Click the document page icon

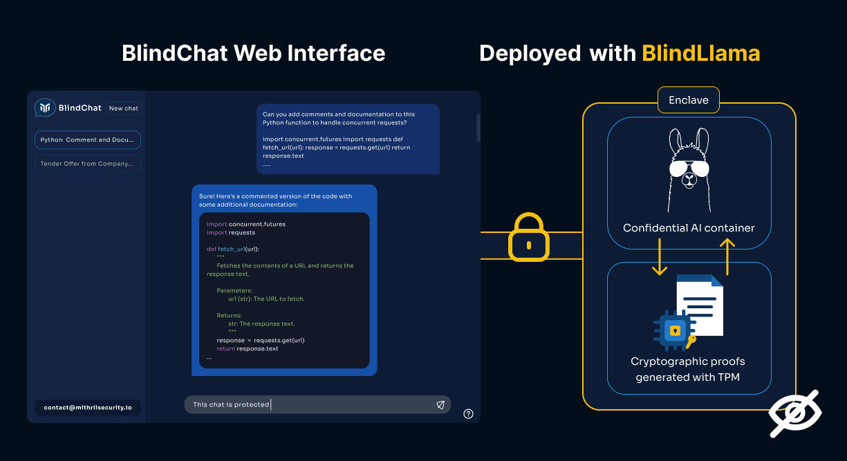click(700, 304)
